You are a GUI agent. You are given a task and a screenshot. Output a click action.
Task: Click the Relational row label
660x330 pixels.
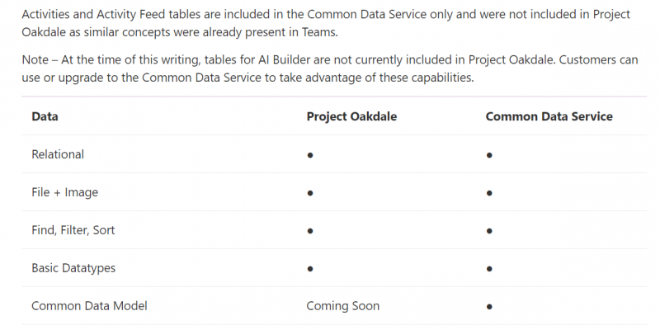point(58,154)
